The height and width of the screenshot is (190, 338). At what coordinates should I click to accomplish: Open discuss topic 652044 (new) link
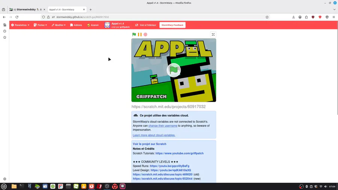click(163, 179)
